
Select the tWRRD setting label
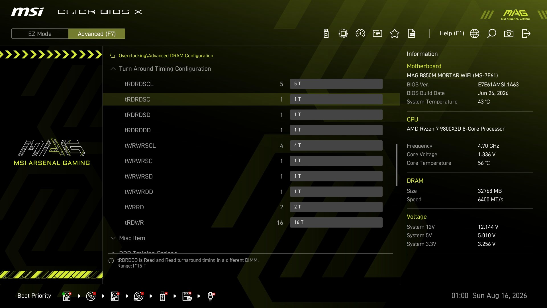[134, 207]
